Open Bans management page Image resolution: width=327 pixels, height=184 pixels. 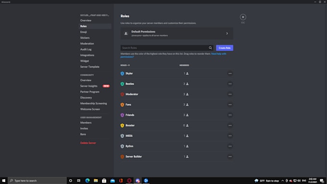(x=83, y=135)
